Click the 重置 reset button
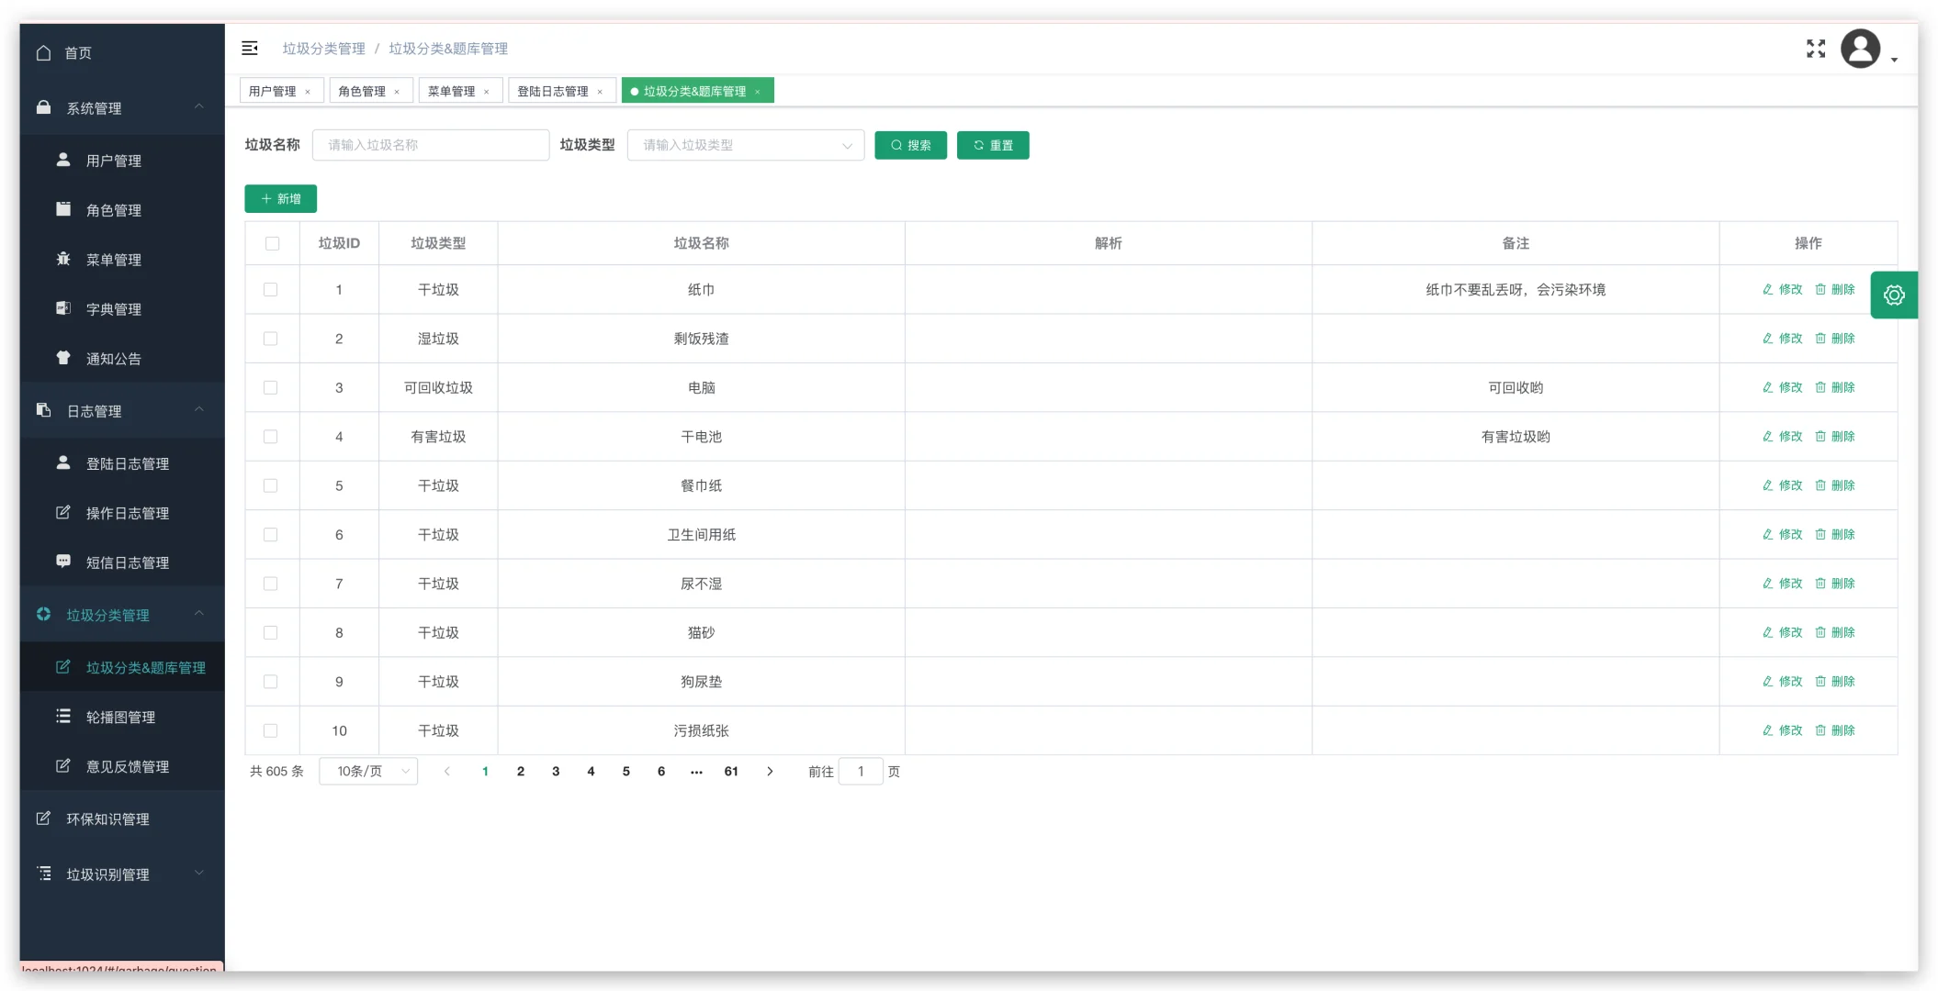Screen dimensions: 1938x991 pyautogui.click(x=993, y=145)
